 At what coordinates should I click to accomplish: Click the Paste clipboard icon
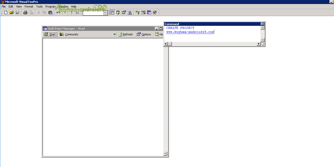point(50,13)
